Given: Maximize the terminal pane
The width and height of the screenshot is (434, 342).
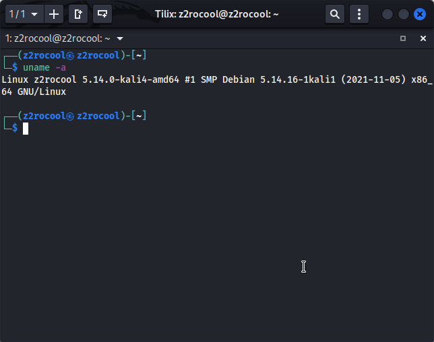Looking at the screenshot, I should click(403, 38).
